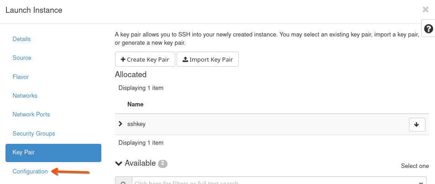The image size is (435, 184).
Task: Deallocate sshkey with the down arrow button
Action: tap(417, 124)
